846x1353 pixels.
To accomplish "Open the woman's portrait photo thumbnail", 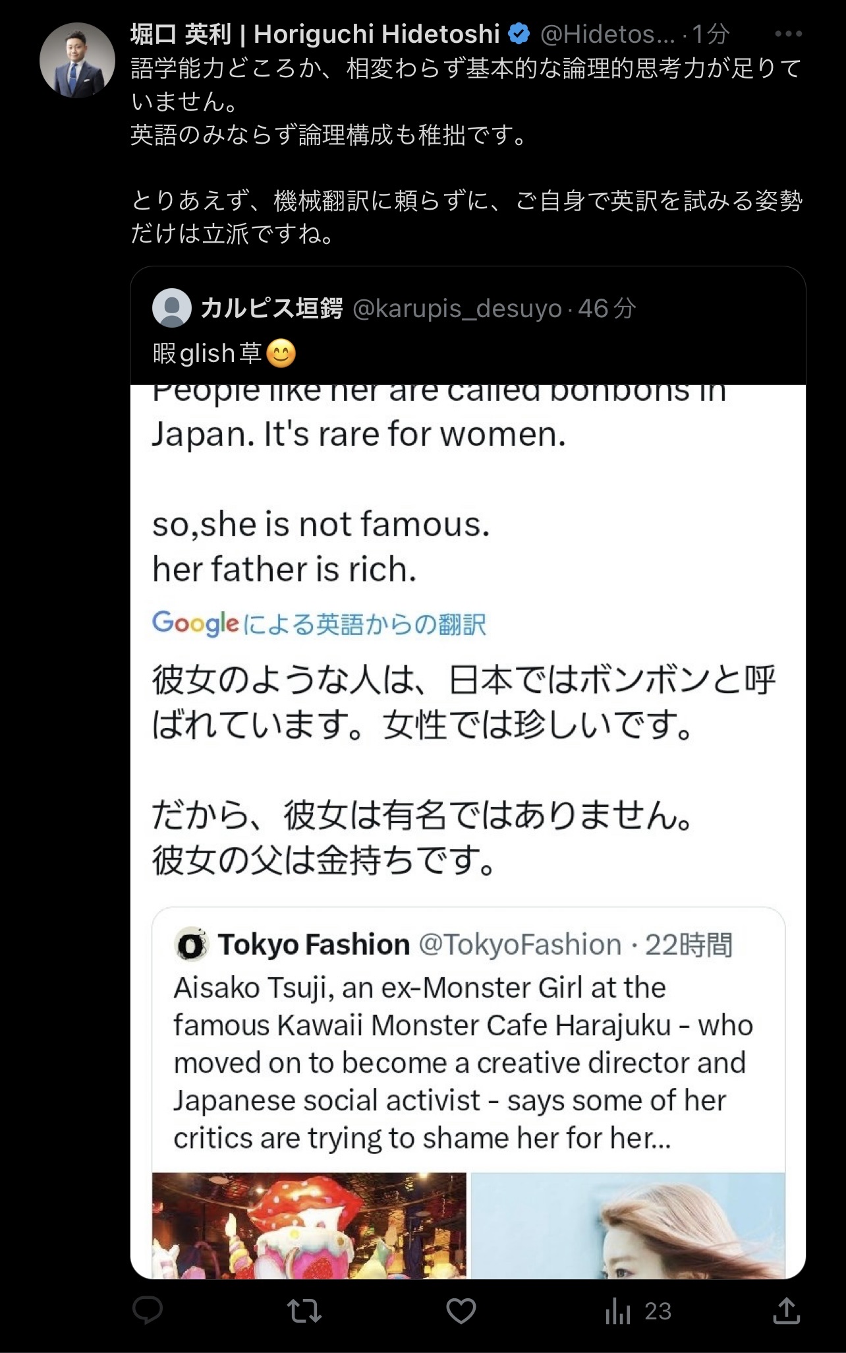I will pyautogui.click(x=628, y=1225).
